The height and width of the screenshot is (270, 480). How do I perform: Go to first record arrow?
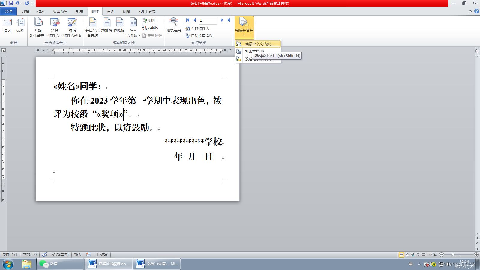point(187,20)
